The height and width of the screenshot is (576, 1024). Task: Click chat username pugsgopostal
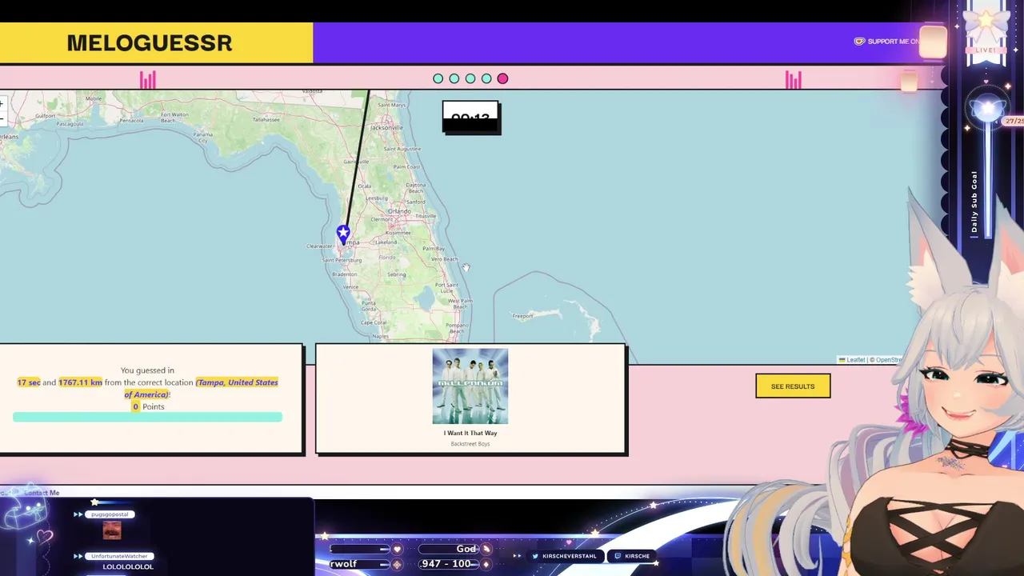pos(110,514)
